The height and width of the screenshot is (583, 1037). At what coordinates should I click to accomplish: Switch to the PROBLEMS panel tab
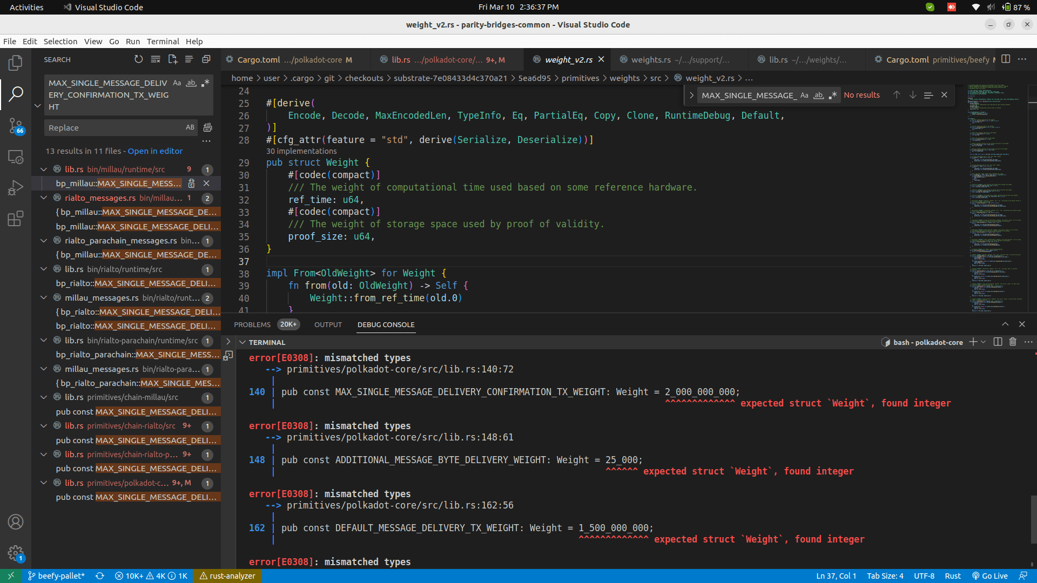click(252, 324)
